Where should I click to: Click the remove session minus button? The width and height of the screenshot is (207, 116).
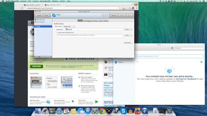37,57
